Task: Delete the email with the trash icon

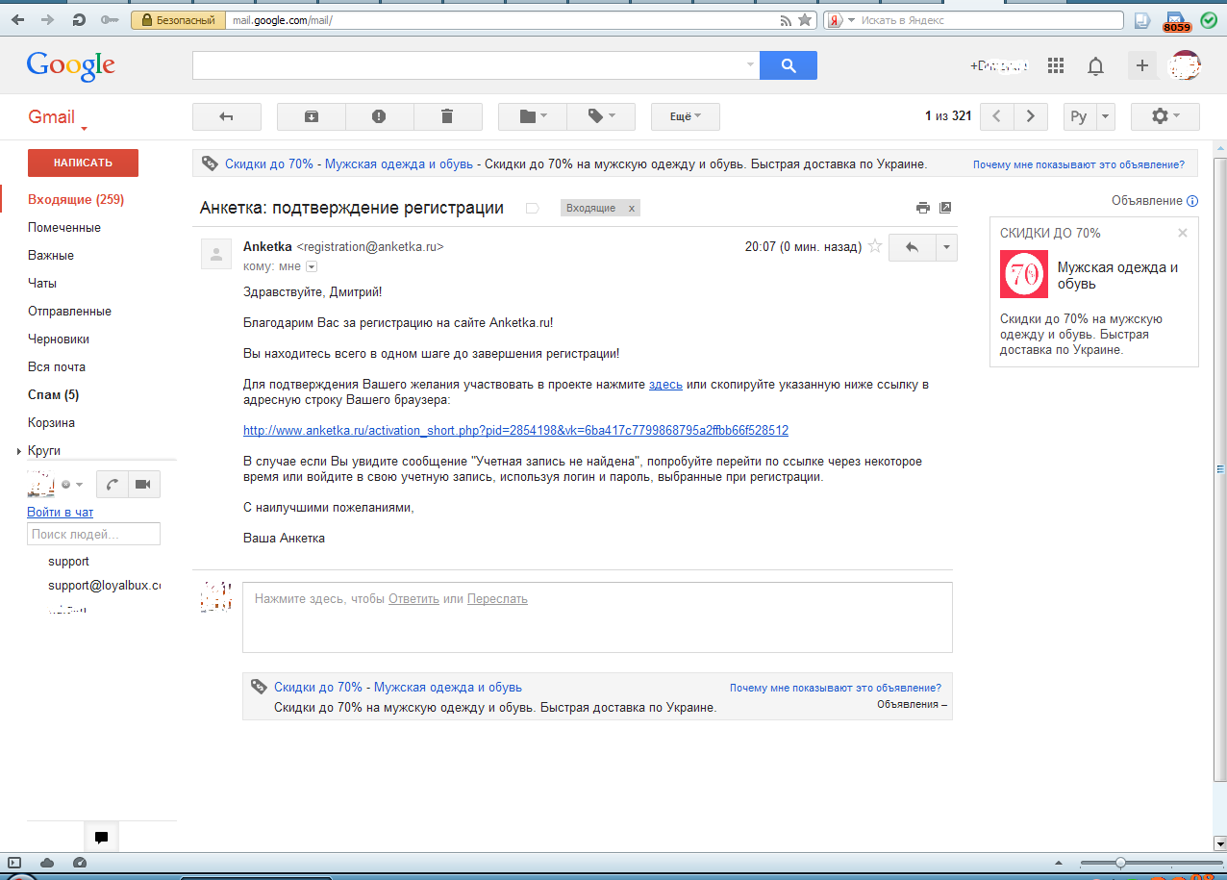Action: (447, 116)
